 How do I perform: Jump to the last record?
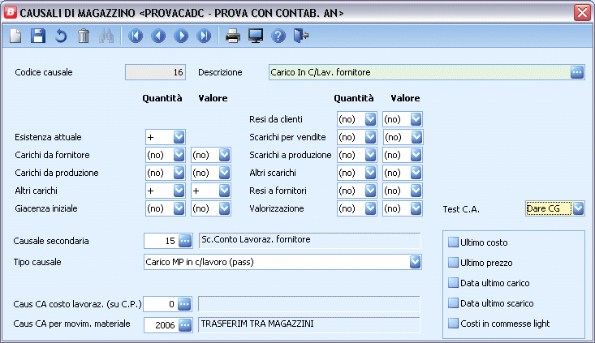(x=204, y=36)
